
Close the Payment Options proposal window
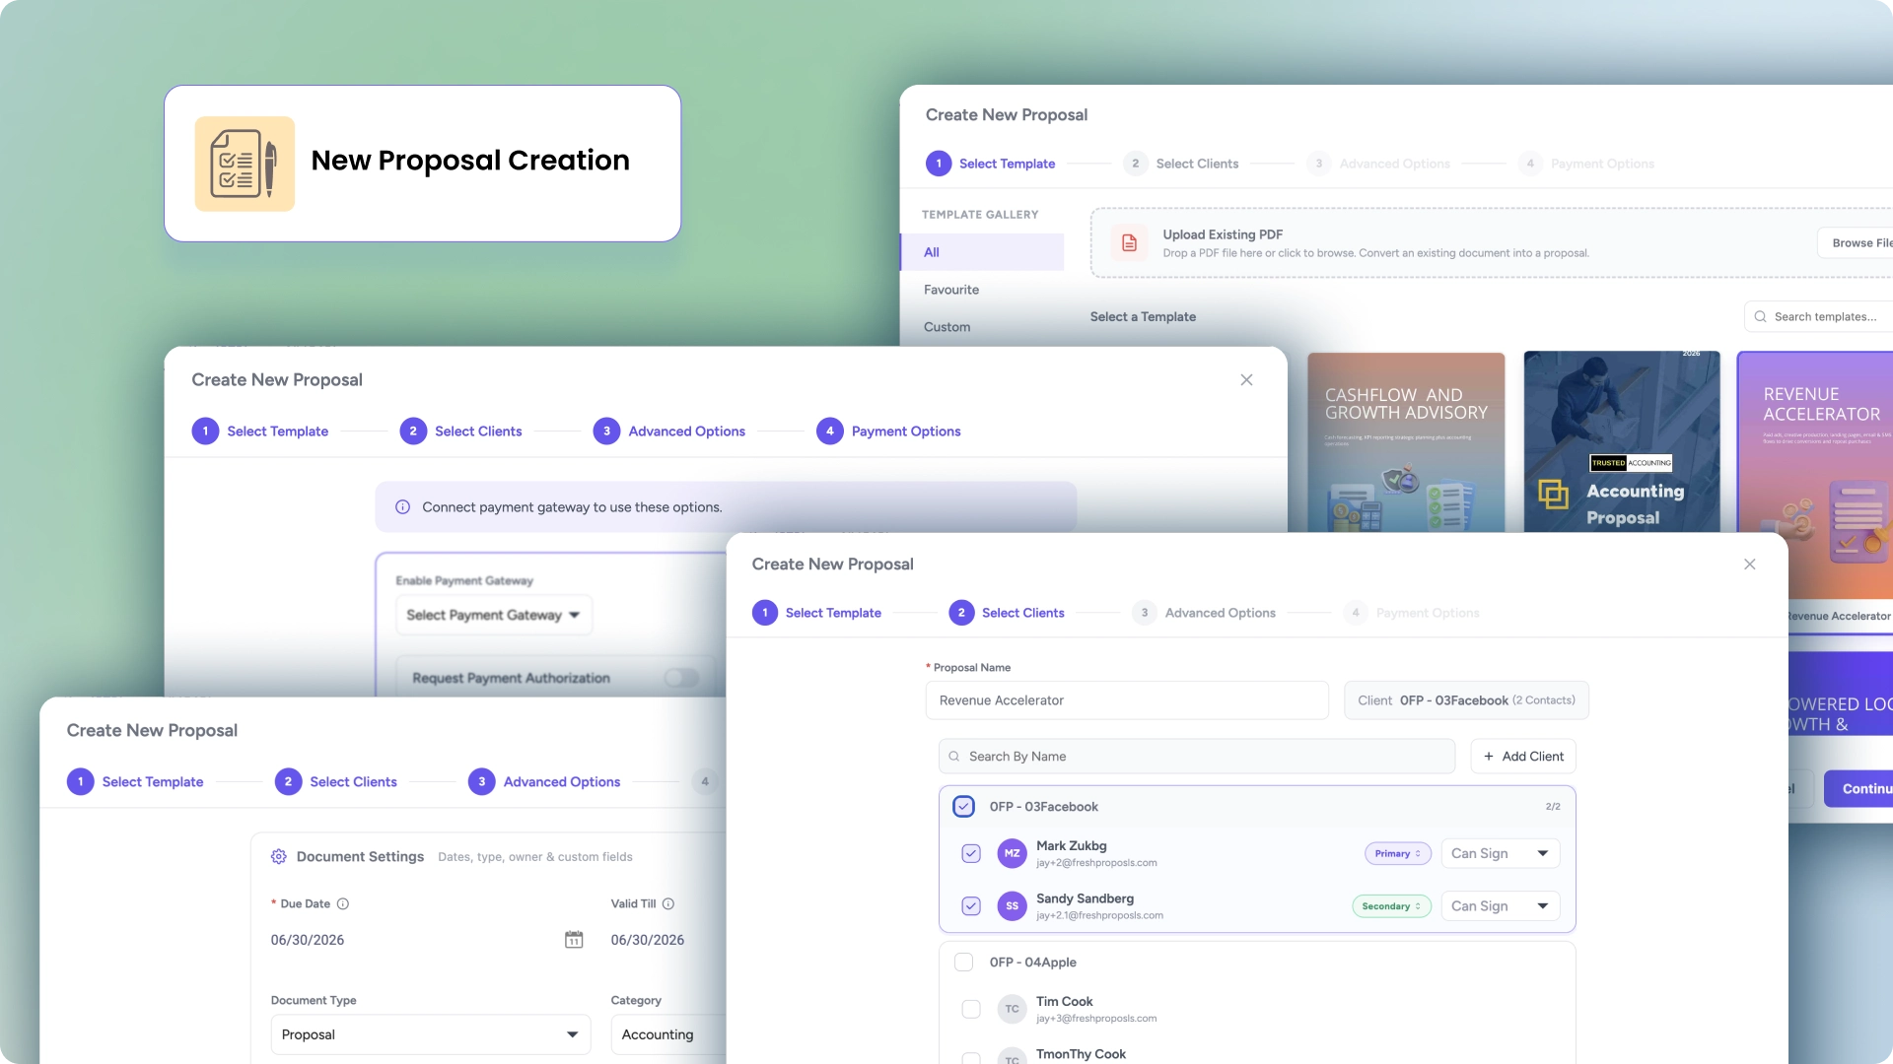(x=1246, y=380)
